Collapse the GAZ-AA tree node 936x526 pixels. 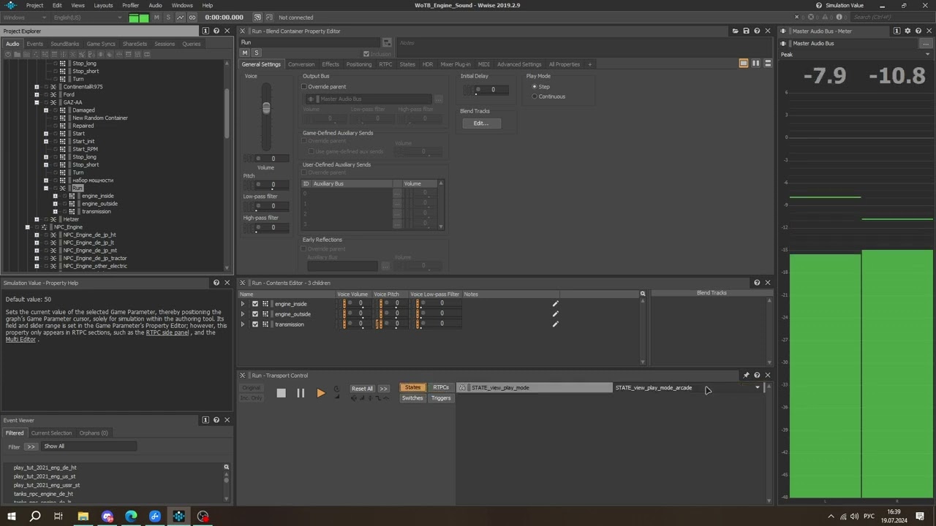[x=37, y=102]
